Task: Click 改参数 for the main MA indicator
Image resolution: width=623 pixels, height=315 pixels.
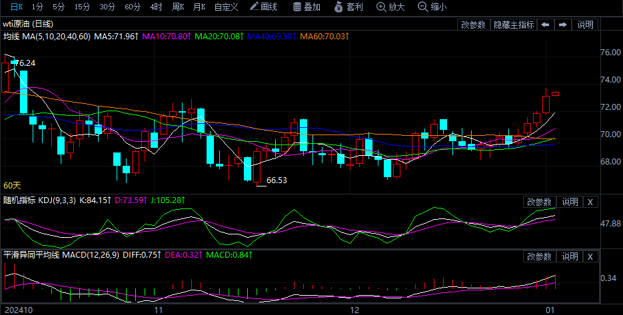Action: pos(473,25)
